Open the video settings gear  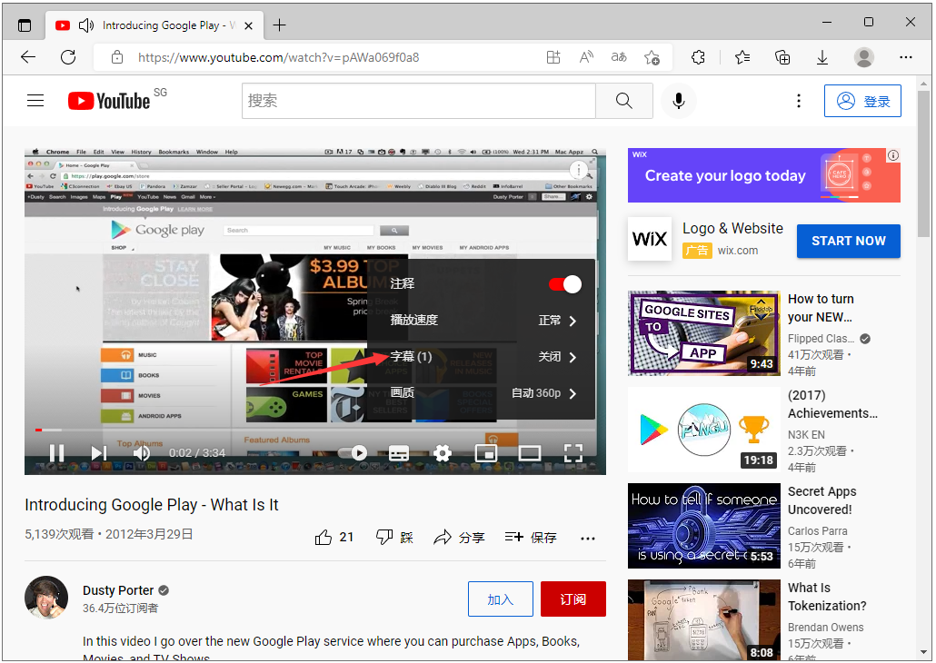443,453
